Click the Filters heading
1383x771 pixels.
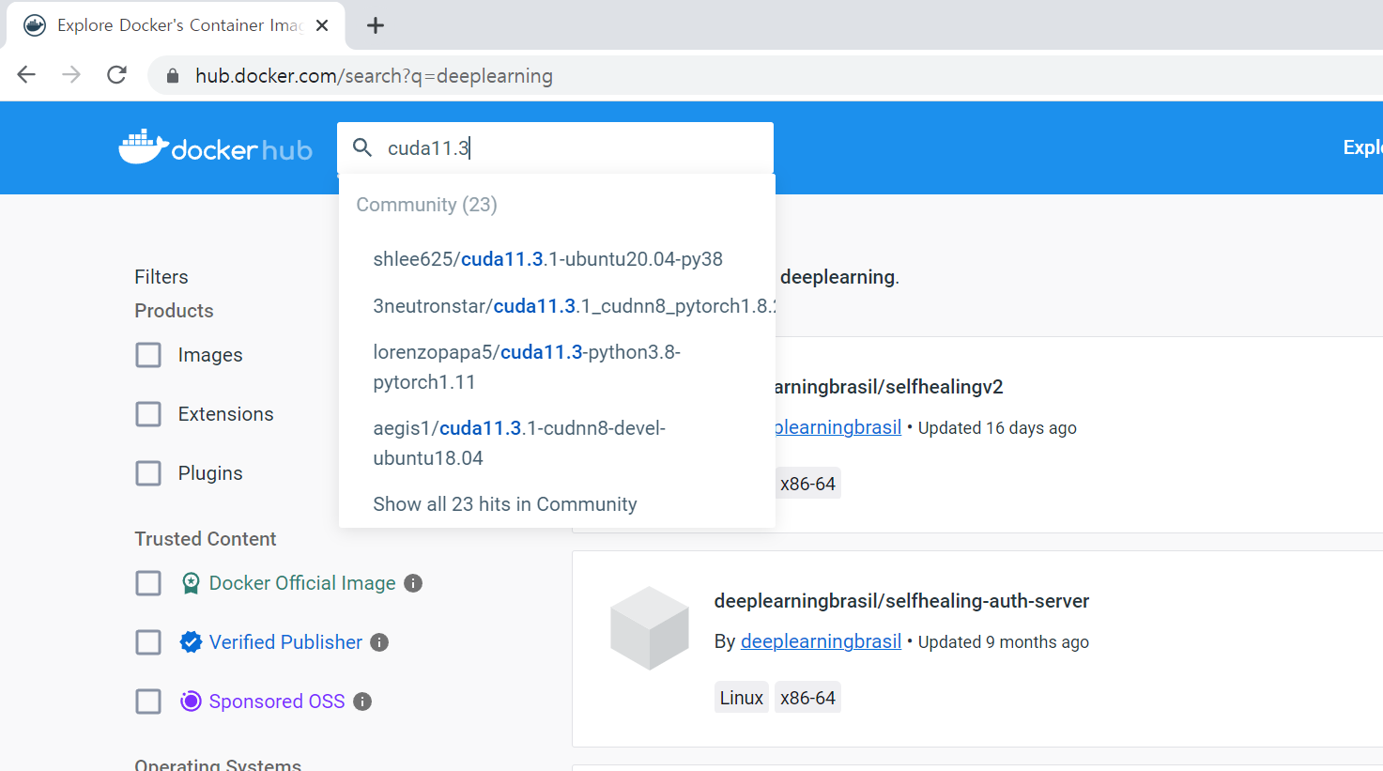(x=161, y=277)
